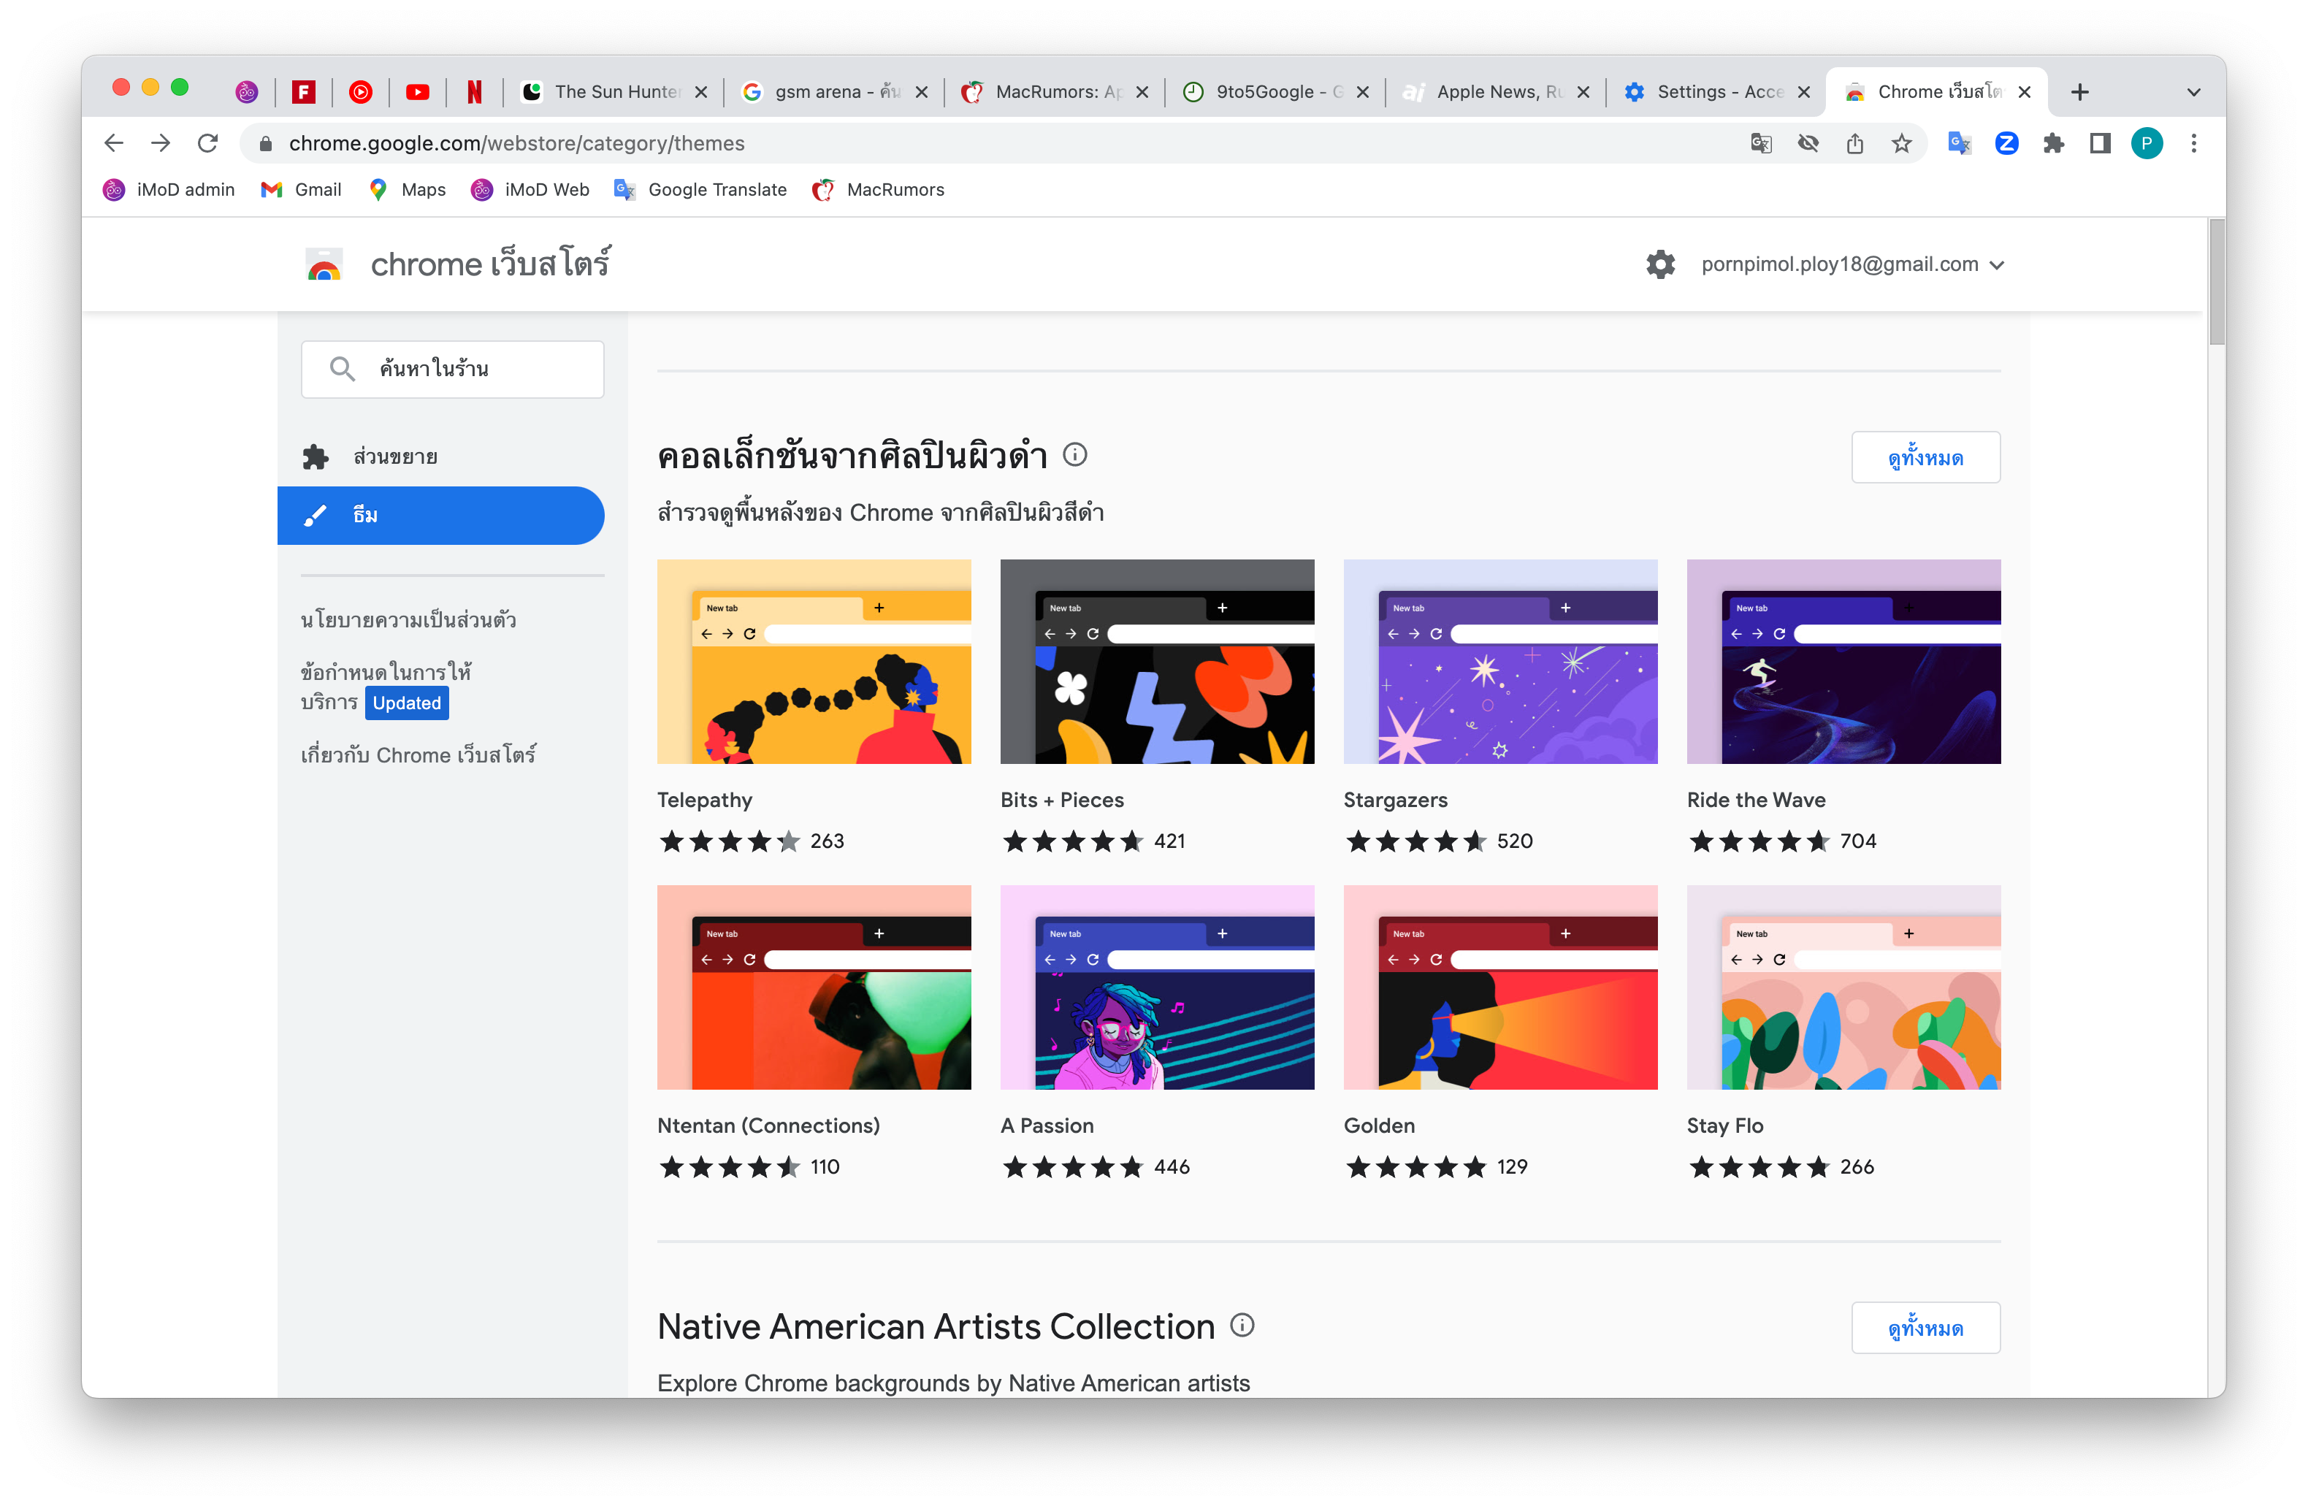2308x1506 pixels.
Task: Expand the tab search chevron
Action: click(2193, 92)
